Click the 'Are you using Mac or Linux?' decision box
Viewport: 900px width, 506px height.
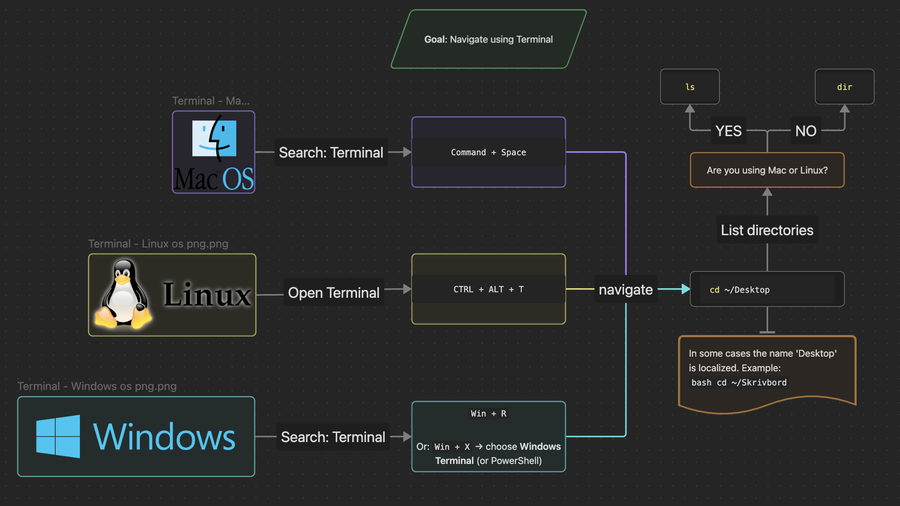point(767,170)
